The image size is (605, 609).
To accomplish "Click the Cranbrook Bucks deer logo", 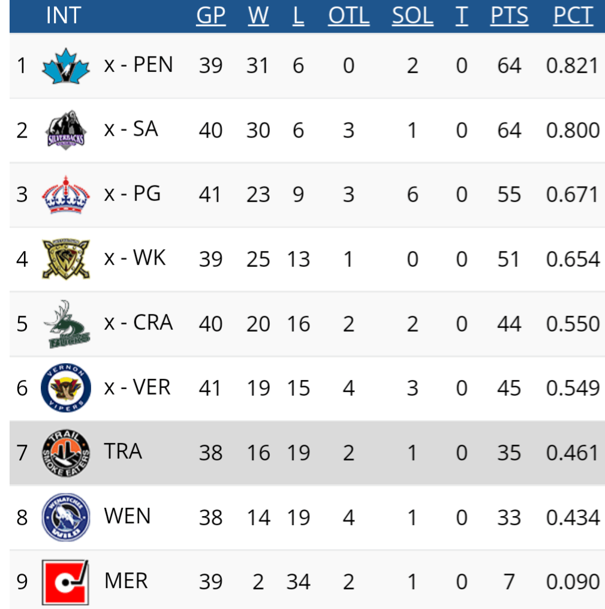I will (x=66, y=324).
